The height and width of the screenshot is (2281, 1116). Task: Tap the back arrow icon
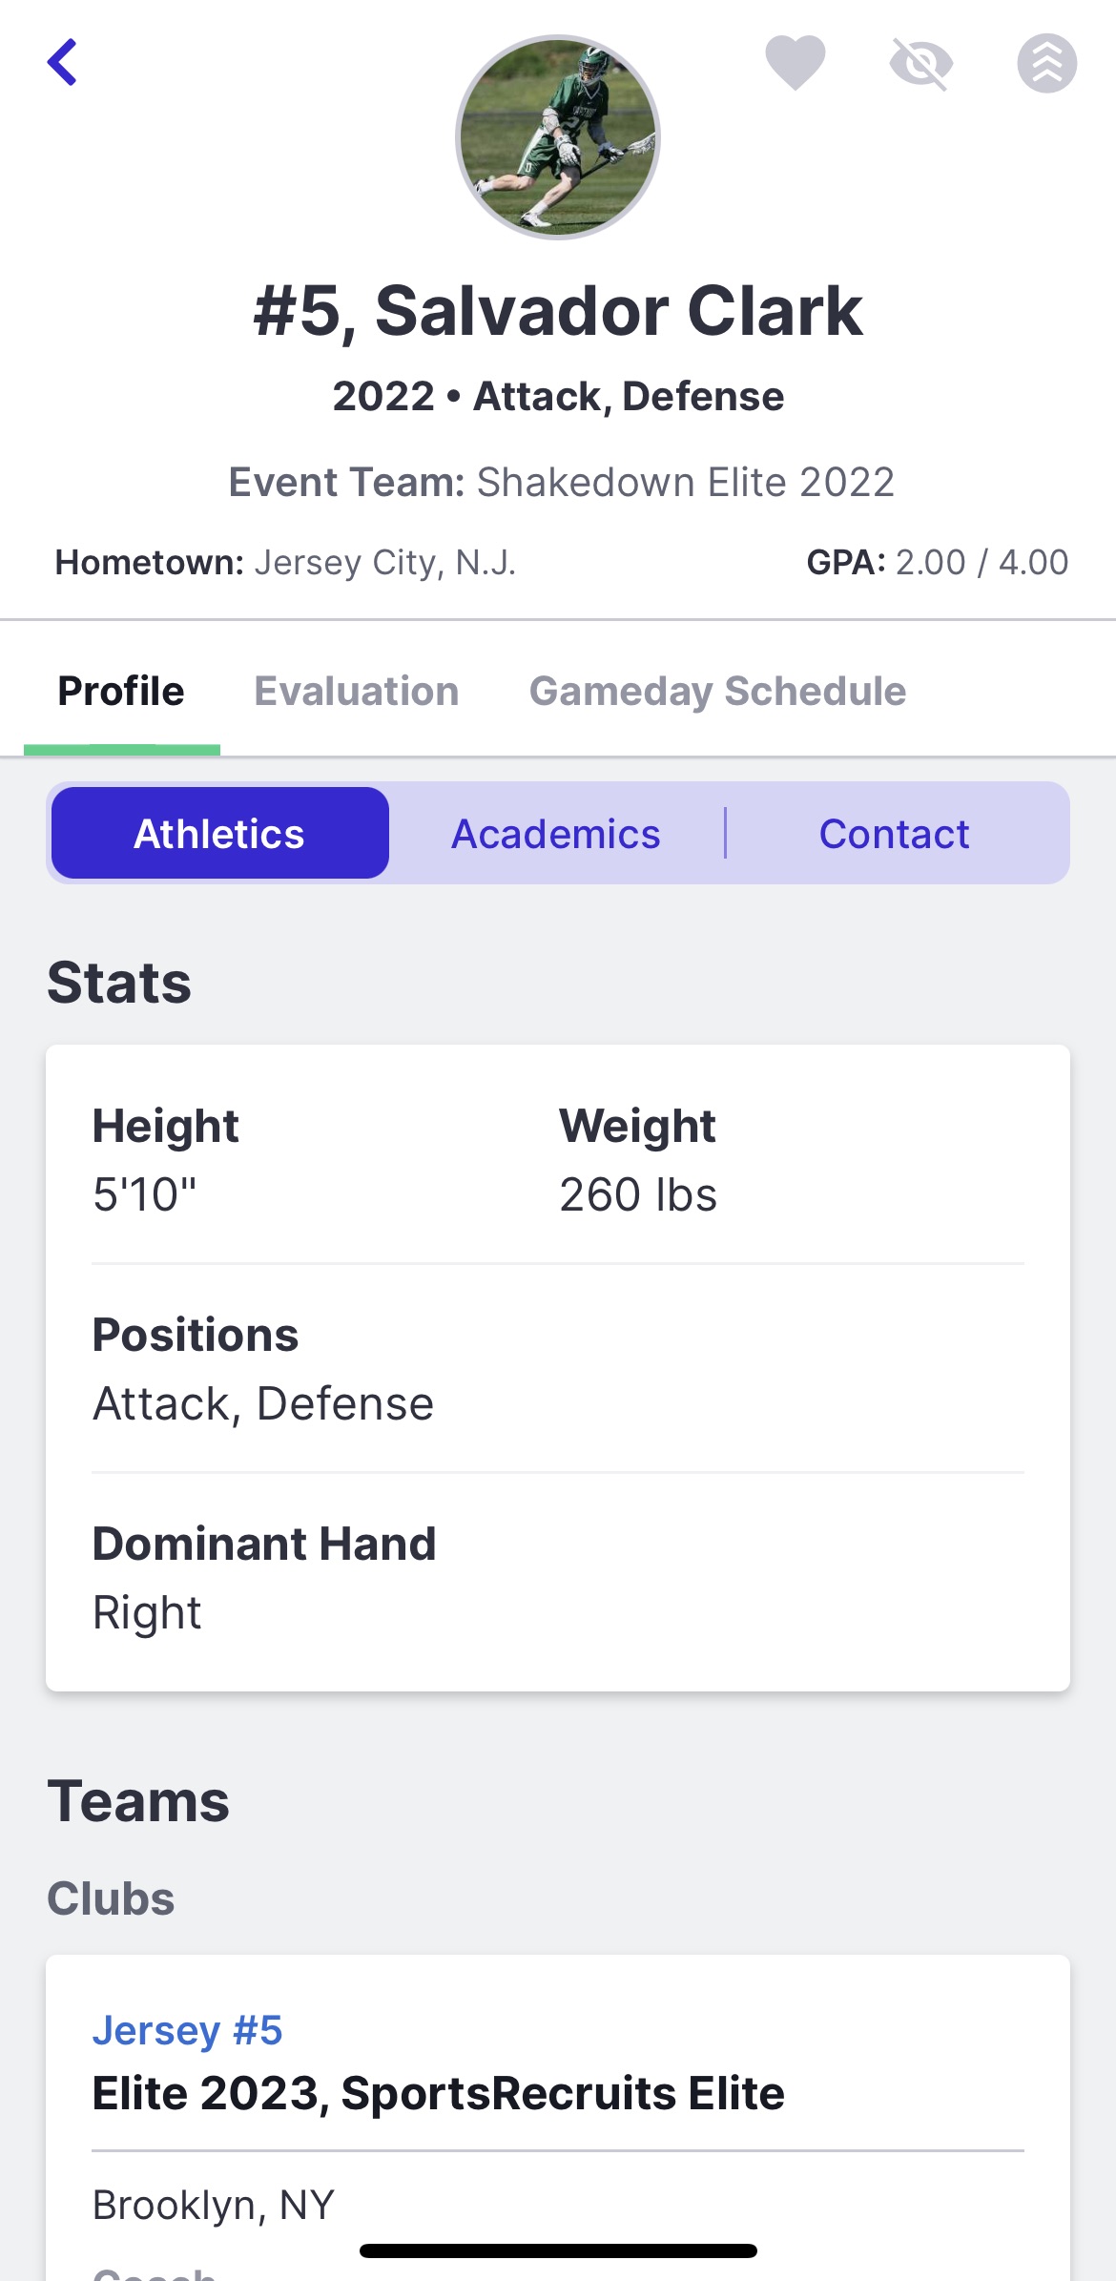63,63
